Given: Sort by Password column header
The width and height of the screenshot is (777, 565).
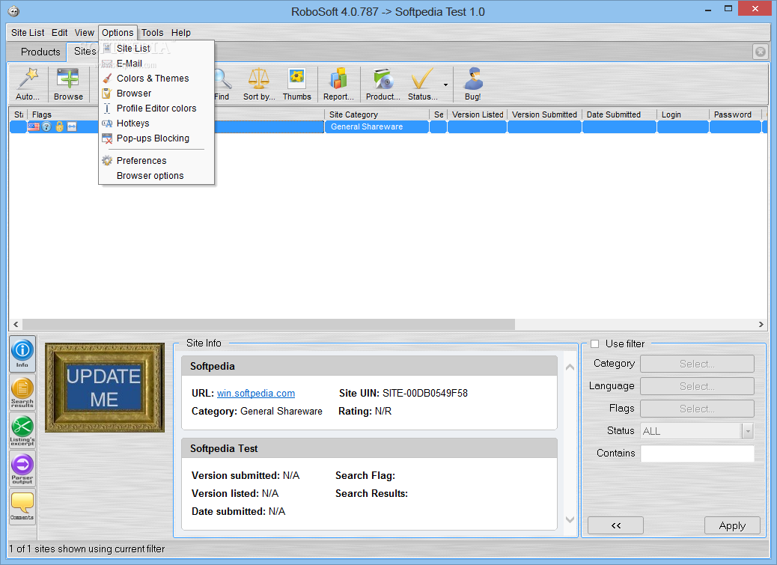Looking at the screenshot, I should tap(735, 114).
